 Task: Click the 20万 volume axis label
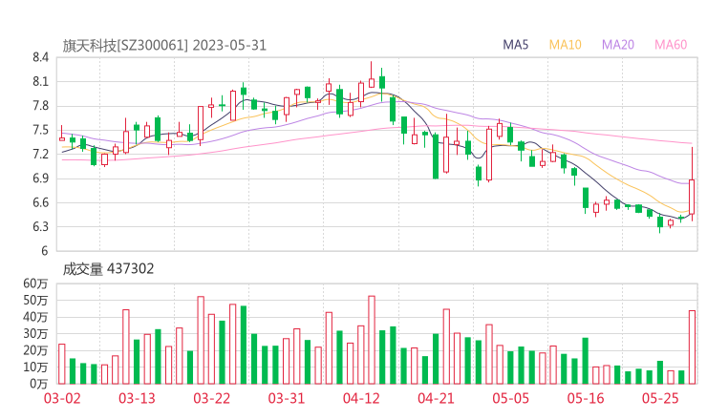(x=35, y=350)
